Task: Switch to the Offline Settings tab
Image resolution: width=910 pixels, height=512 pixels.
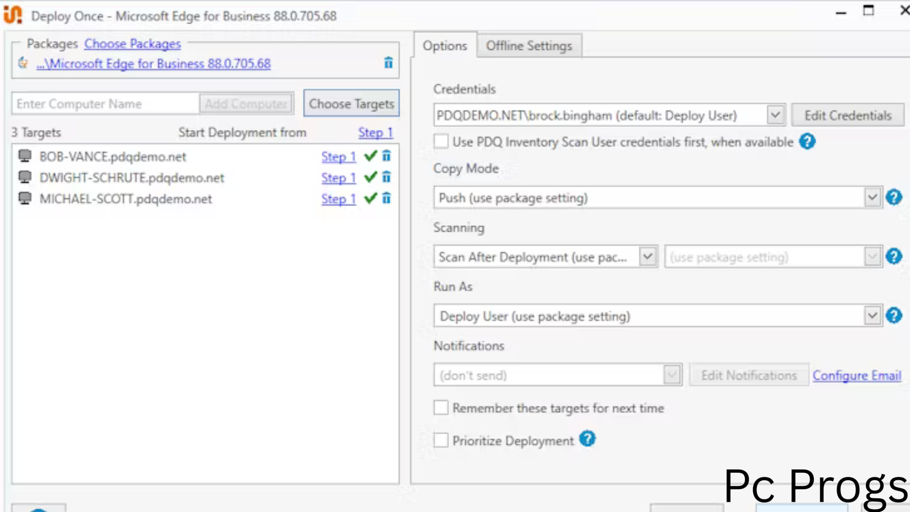Action: 529,46
